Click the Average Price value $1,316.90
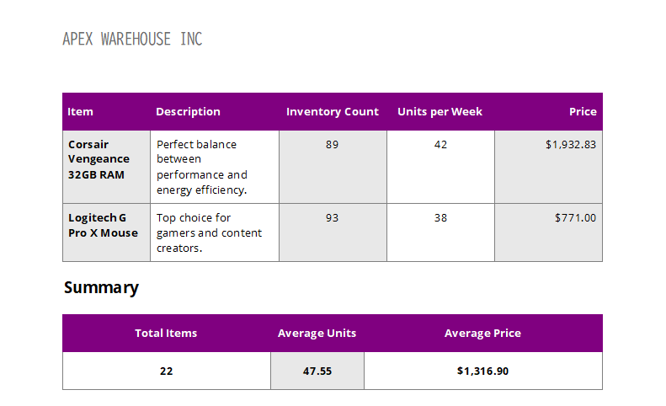This screenshot has width=666, height=406. click(482, 371)
